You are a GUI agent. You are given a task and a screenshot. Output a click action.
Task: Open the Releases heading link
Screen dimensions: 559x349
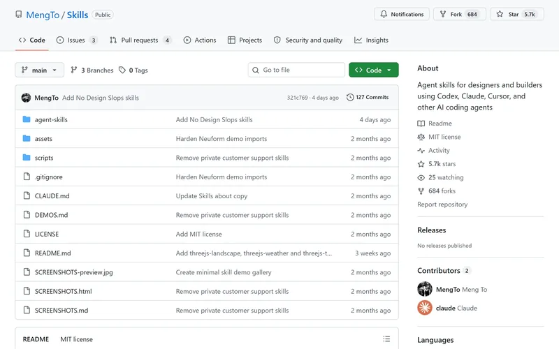click(x=432, y=230)
